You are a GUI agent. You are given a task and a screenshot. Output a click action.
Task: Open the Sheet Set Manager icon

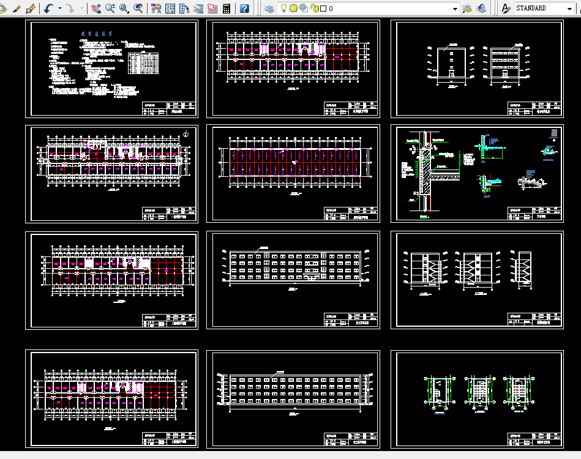(x=198, y=8)
